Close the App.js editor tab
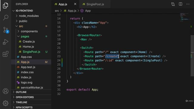This screenshot has height=109, width=194. click(75, 4)
